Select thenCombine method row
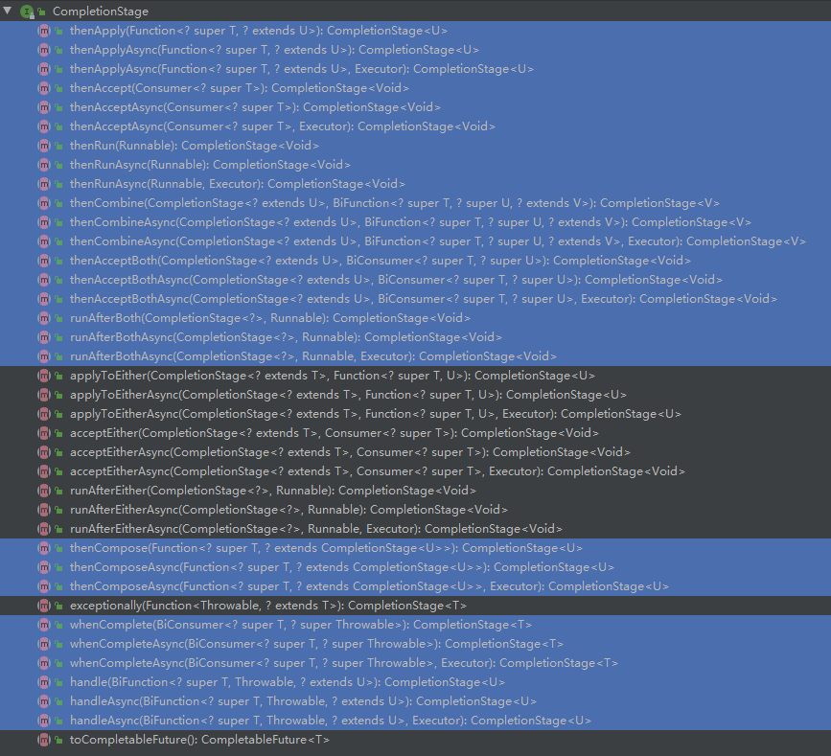 [x=395, y=203]
